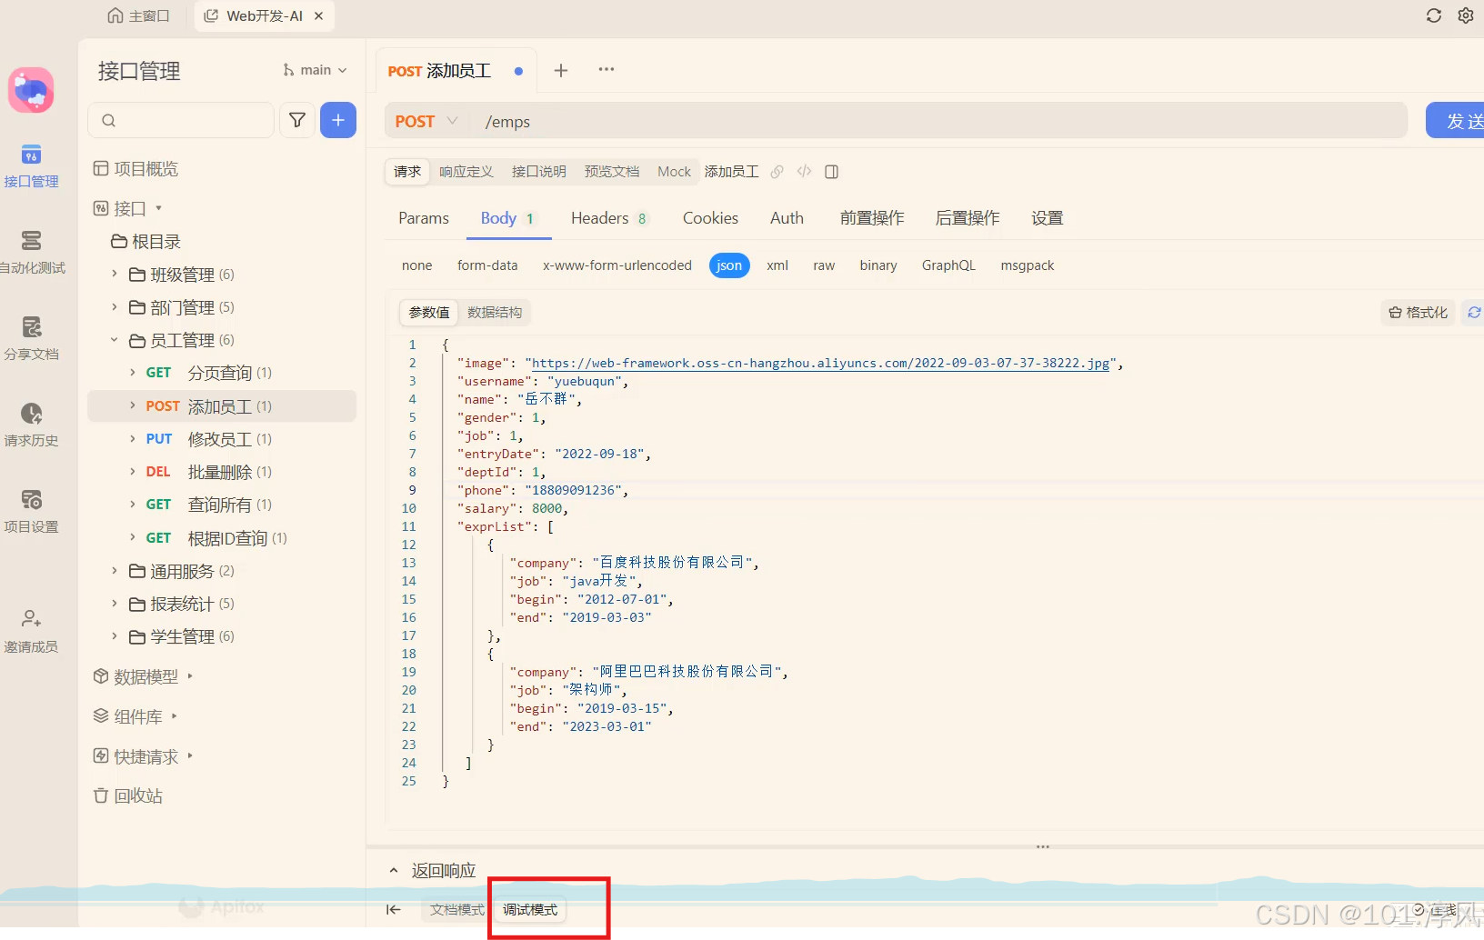Click the 格式化 button to format JSON
1484x940 pixels.
tap(1417, 312)
